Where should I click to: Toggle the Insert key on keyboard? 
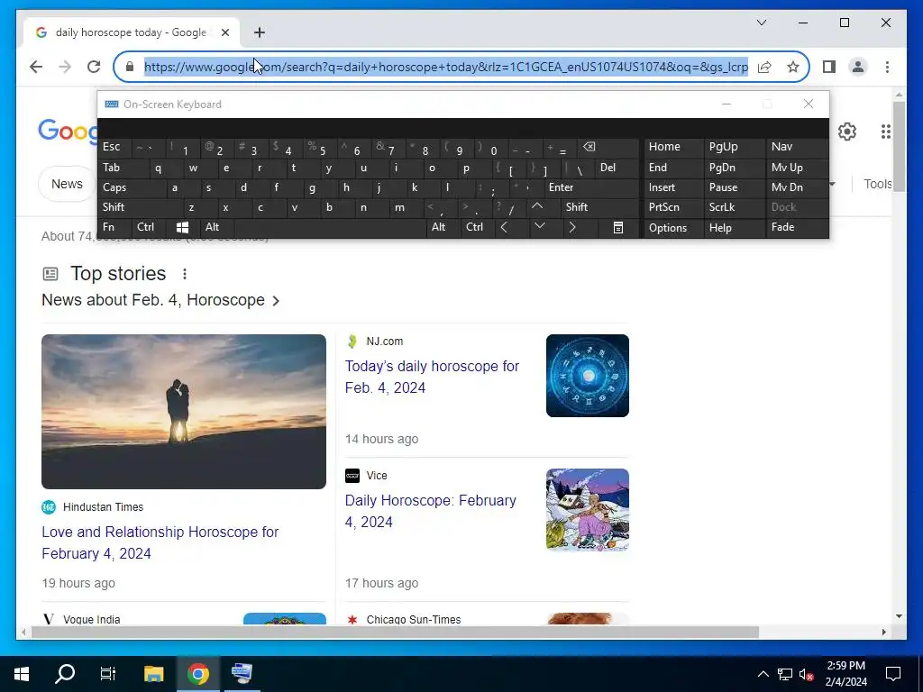[x=672, y=187]
